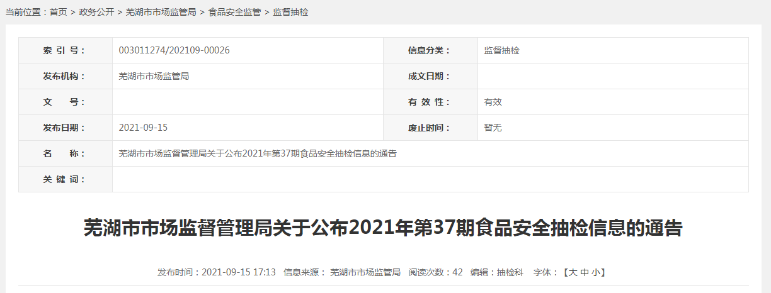Viewport: 771px width, 293px height.
Task: Click the 发布日期 label cell
Action: click(66, 128)
